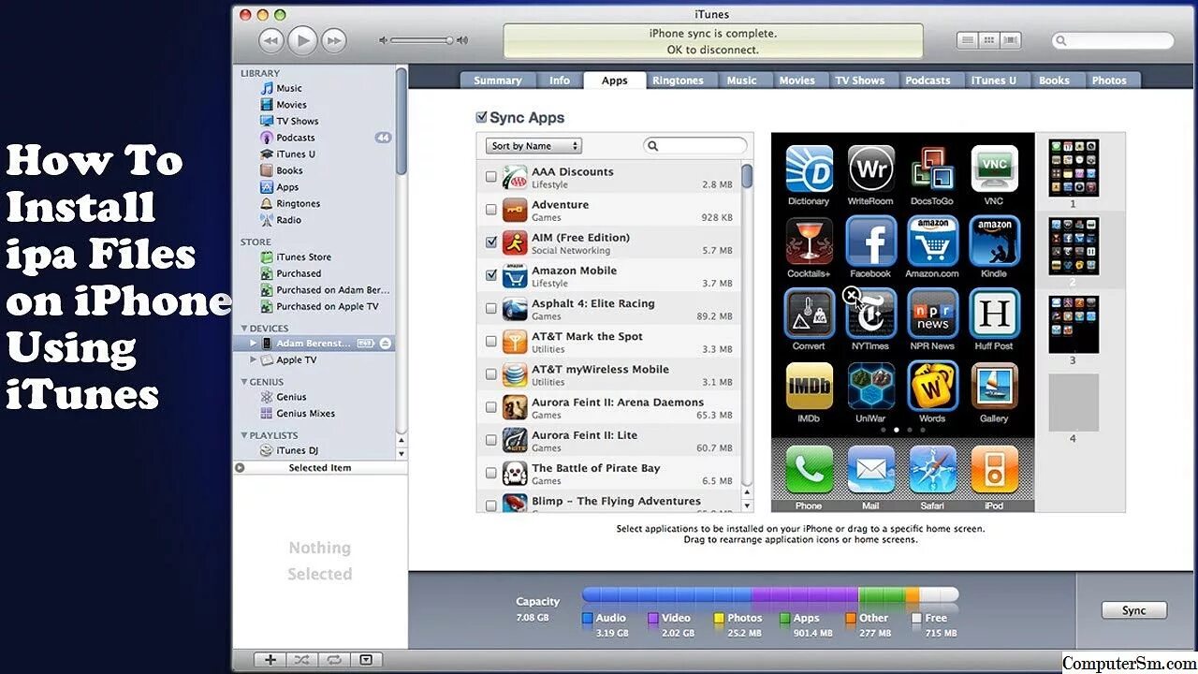This screenshot has width=1198, height=674.
Task: Select the DocsToGo app icon
Action: 932,168
